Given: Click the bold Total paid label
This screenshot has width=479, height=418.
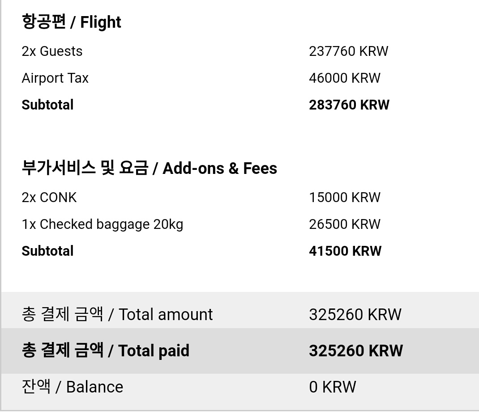Looking at the screenshot, I should pyautogui.click(x=106, y=351).
